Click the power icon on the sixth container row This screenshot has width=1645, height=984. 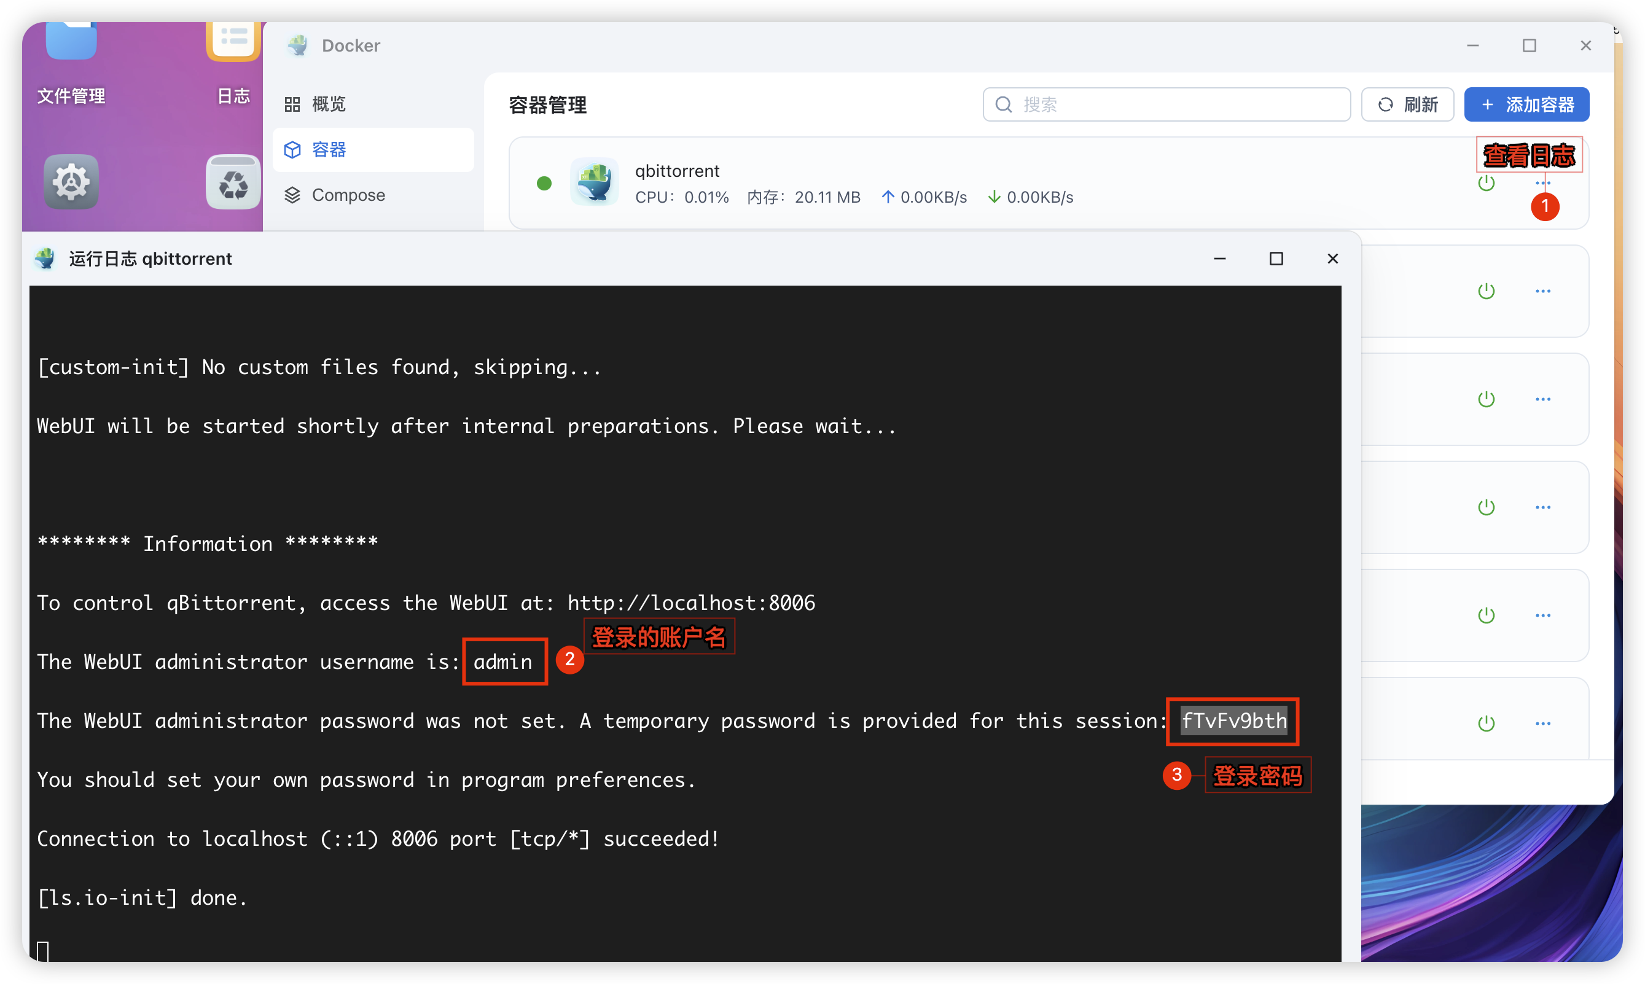[x=1487, y=724]
